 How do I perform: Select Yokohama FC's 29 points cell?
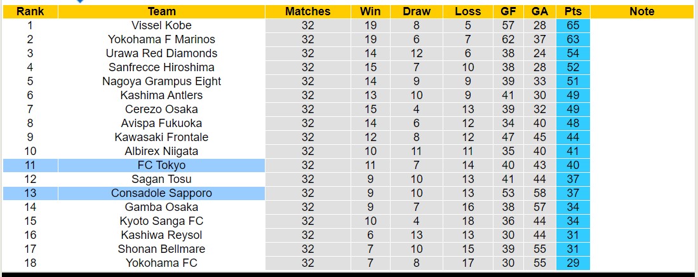(x=572, y=263)
